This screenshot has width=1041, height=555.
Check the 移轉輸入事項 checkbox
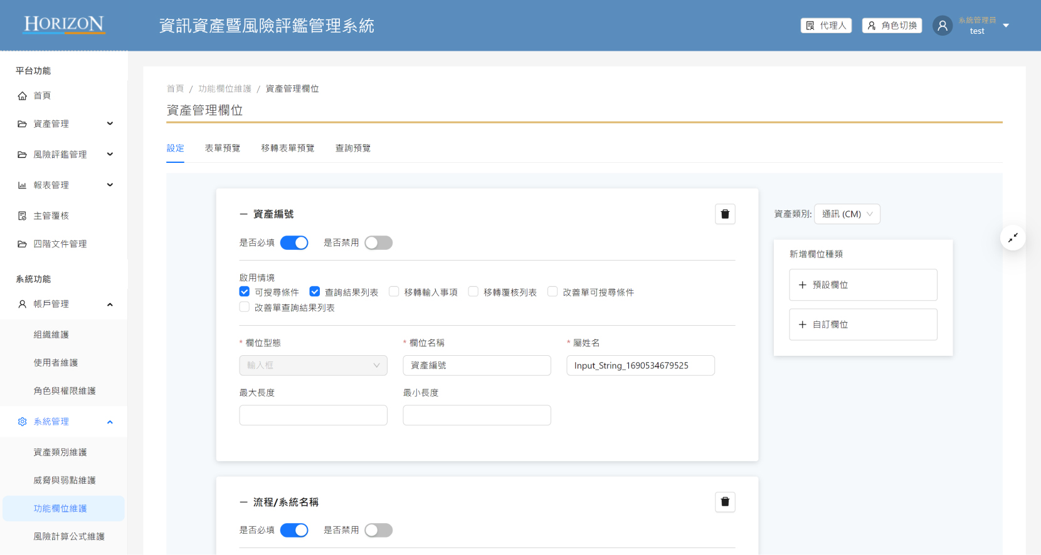click(x=394, y=292)
